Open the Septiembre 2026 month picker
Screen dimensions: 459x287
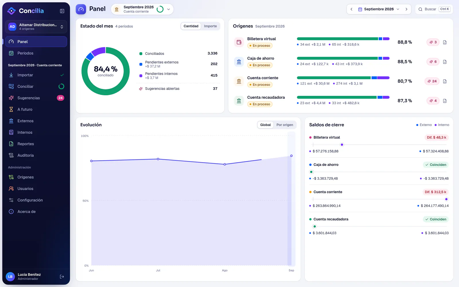pos(379,9)
